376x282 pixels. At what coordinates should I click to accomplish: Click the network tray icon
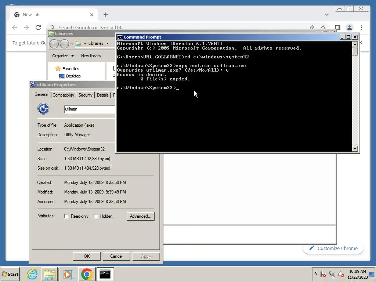click(x=332, y=274)
